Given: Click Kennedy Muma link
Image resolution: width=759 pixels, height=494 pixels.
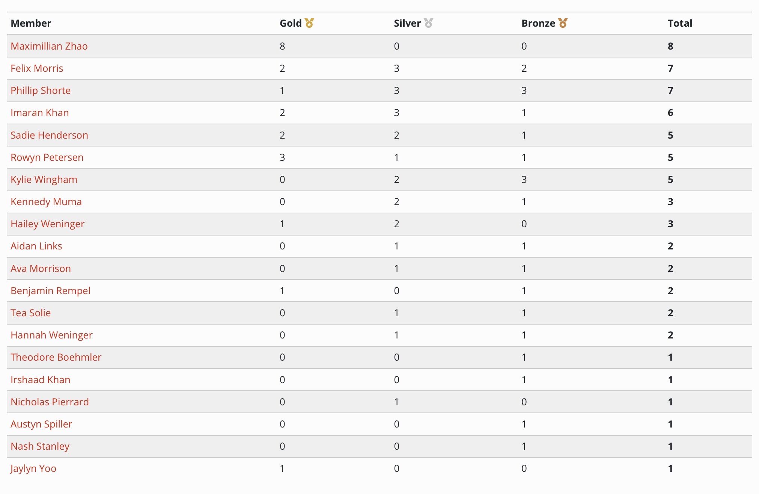Looking at the screenshot, I should click(x=46, y=202).
